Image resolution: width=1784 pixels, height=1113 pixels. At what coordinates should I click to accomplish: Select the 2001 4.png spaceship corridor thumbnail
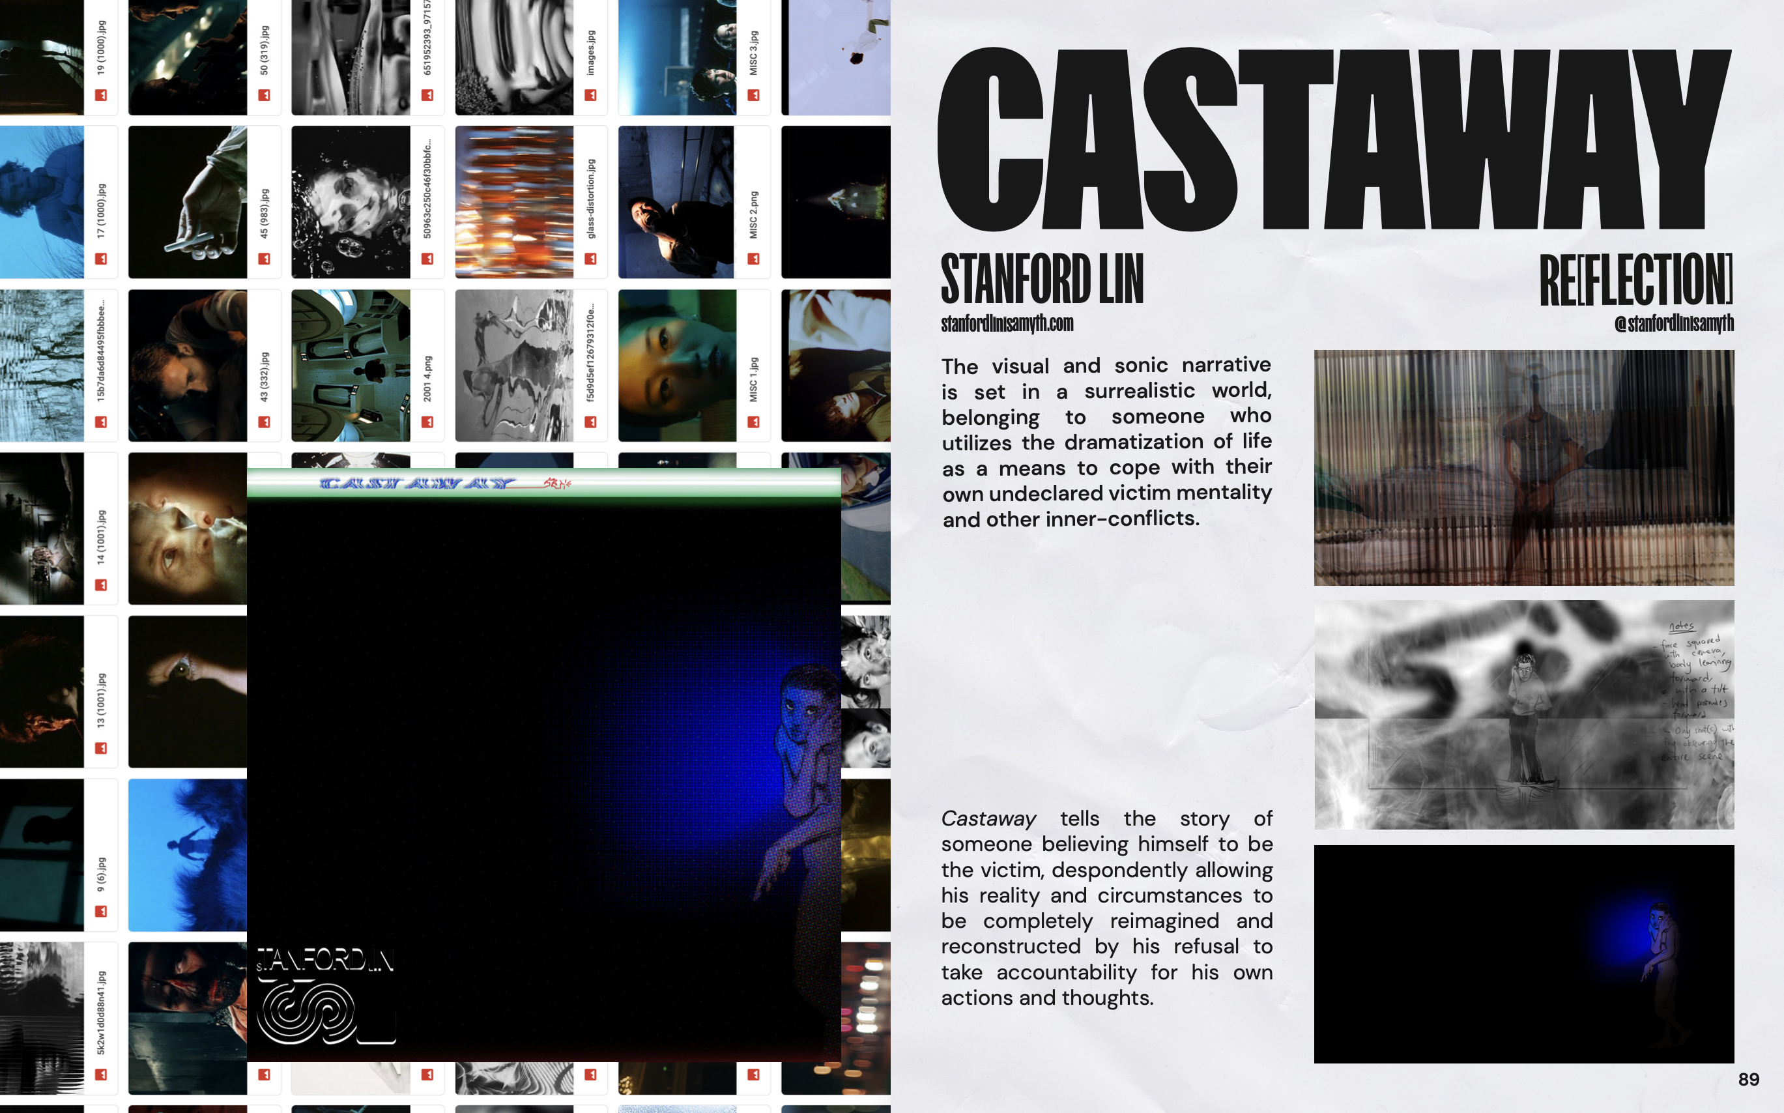pos(351,365)
